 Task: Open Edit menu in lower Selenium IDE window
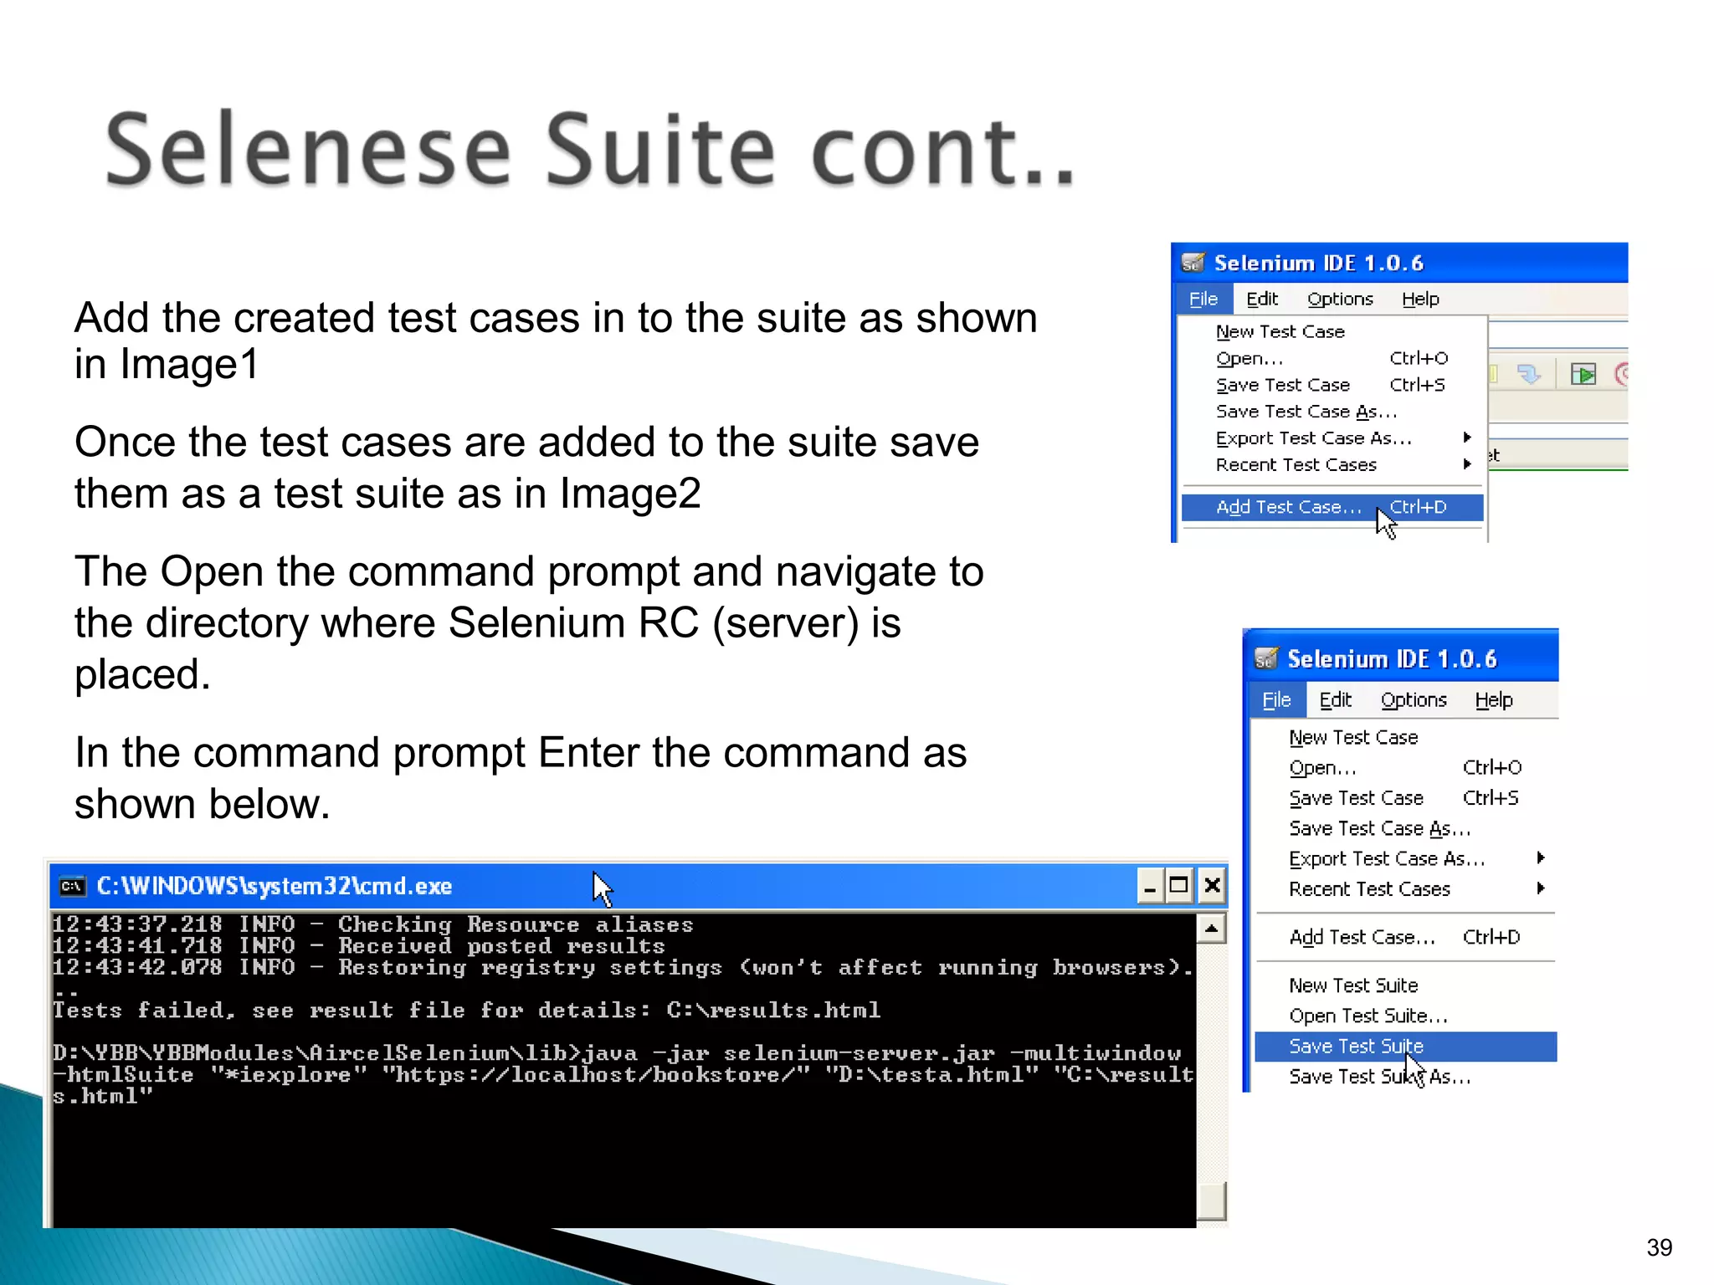1336,700
